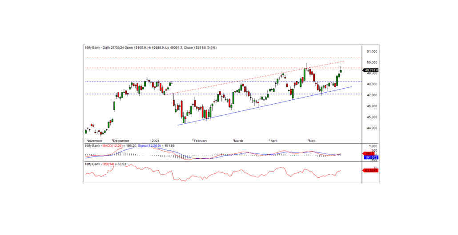Click the black 49,281.8 current price tag

pyautogui.click(x=370, y=70)
